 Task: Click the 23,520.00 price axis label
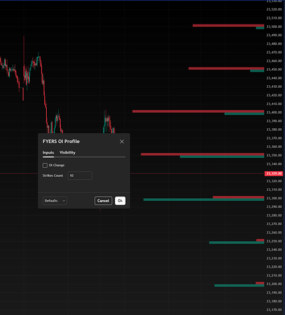click(274, 9)
